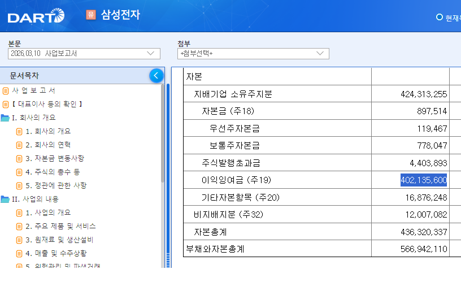
Task: Click 4. 매출 및 수주상황 link
Action: tap(56, 254)
